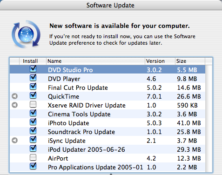Sort list by the Name column header
The height and width of the screenshot is (175, 222).
pyautogui.click(x=95, y=61)
